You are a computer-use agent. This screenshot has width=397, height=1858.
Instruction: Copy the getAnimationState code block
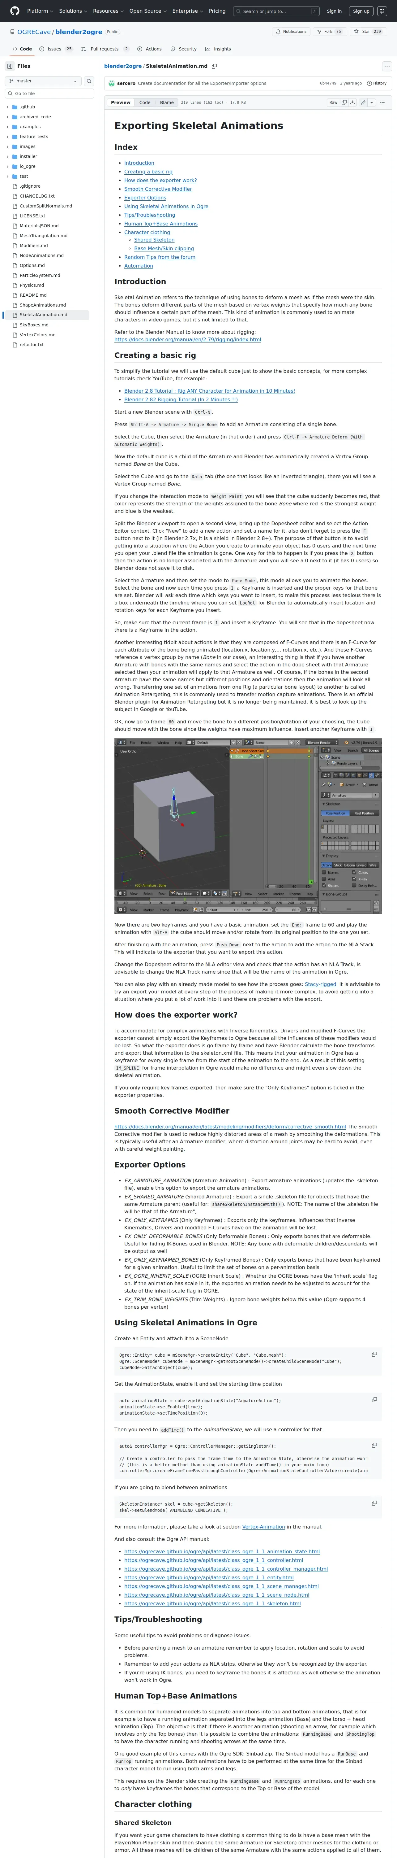374,1399
